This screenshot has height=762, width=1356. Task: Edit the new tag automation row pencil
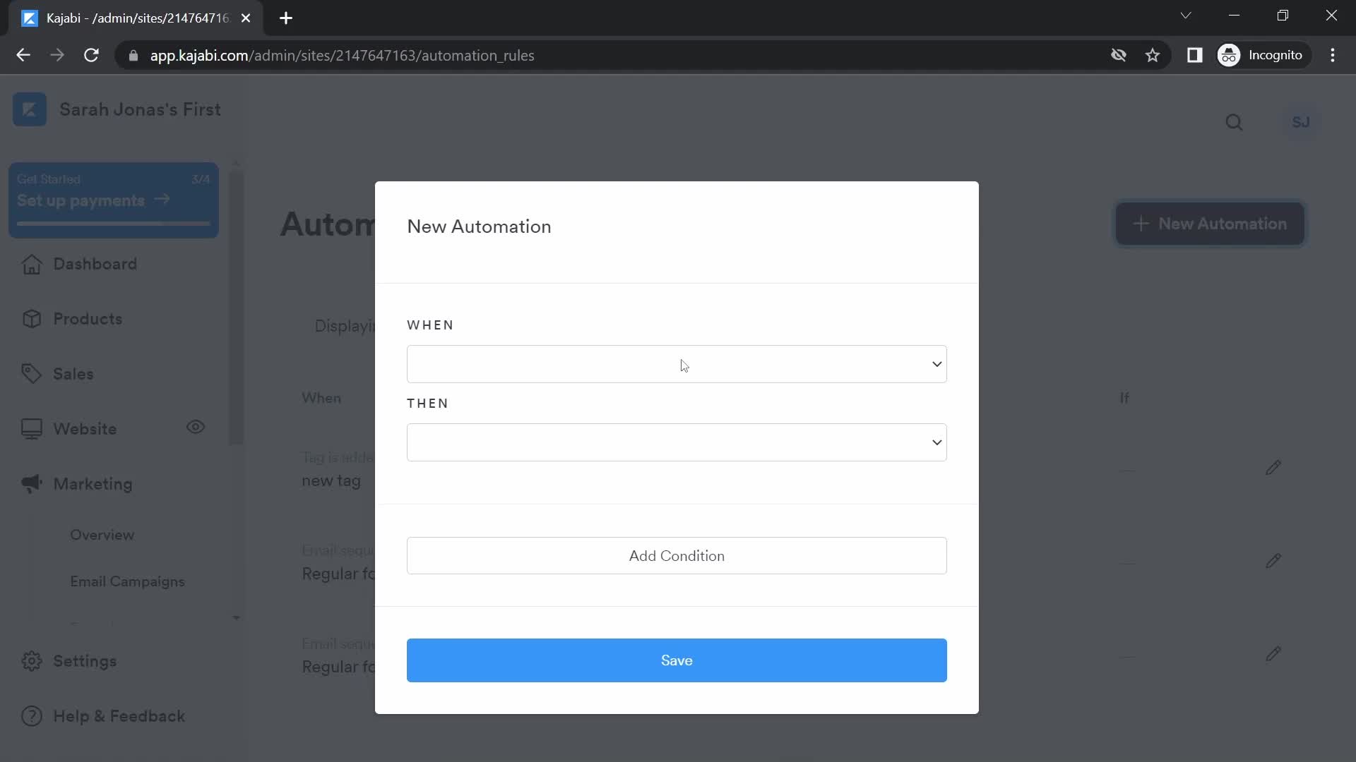tap(1273, 468)
